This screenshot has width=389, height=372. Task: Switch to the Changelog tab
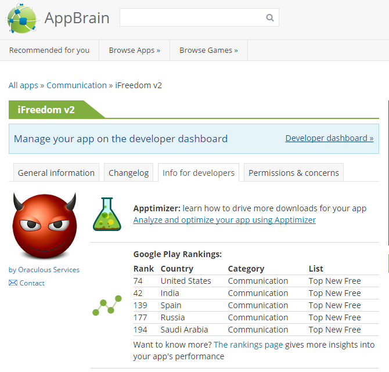(x=128, y=172)
